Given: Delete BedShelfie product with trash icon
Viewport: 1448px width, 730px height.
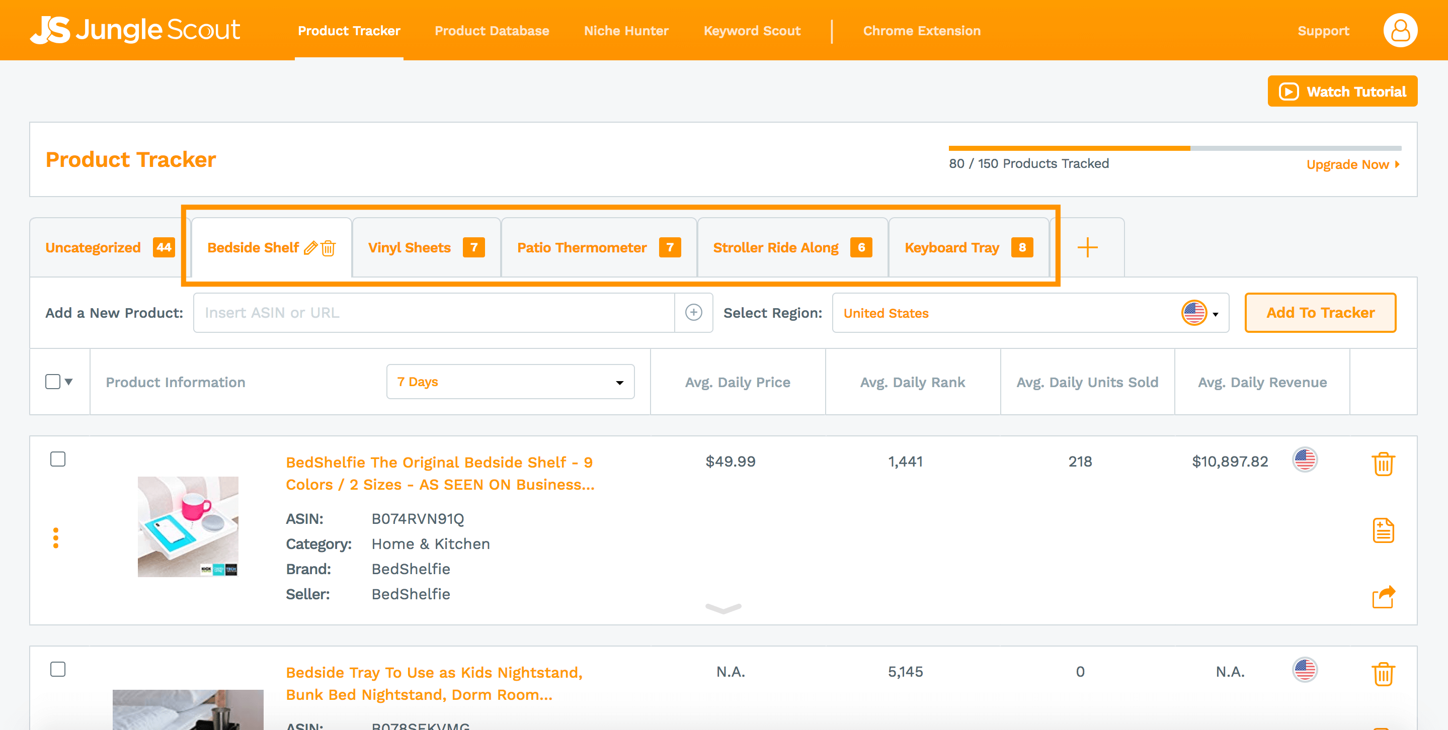Looking at the screenshot, I should click(1383, 464).
